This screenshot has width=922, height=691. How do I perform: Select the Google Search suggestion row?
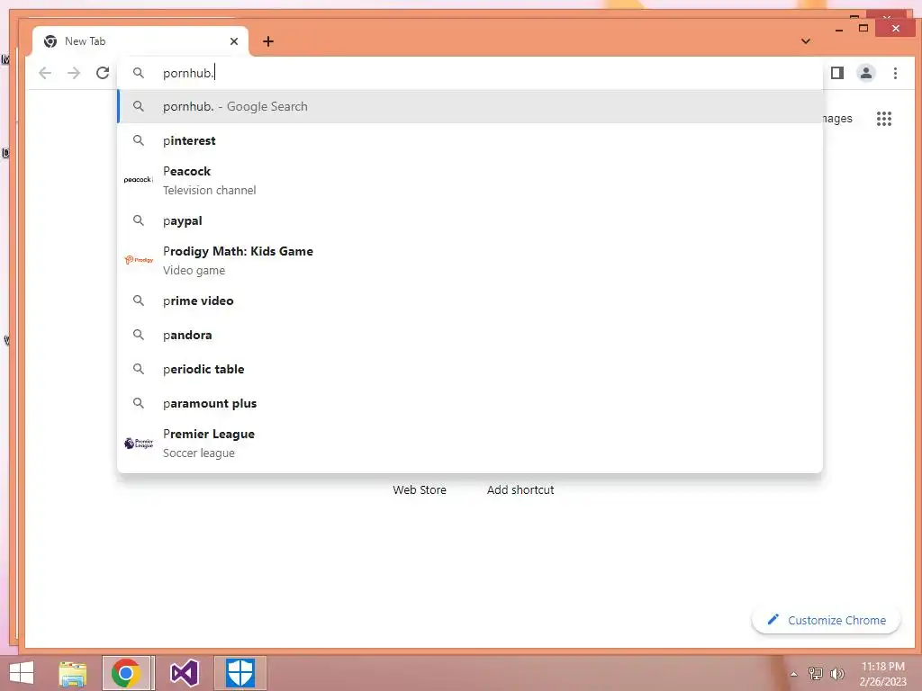click(x=470, y=106)
